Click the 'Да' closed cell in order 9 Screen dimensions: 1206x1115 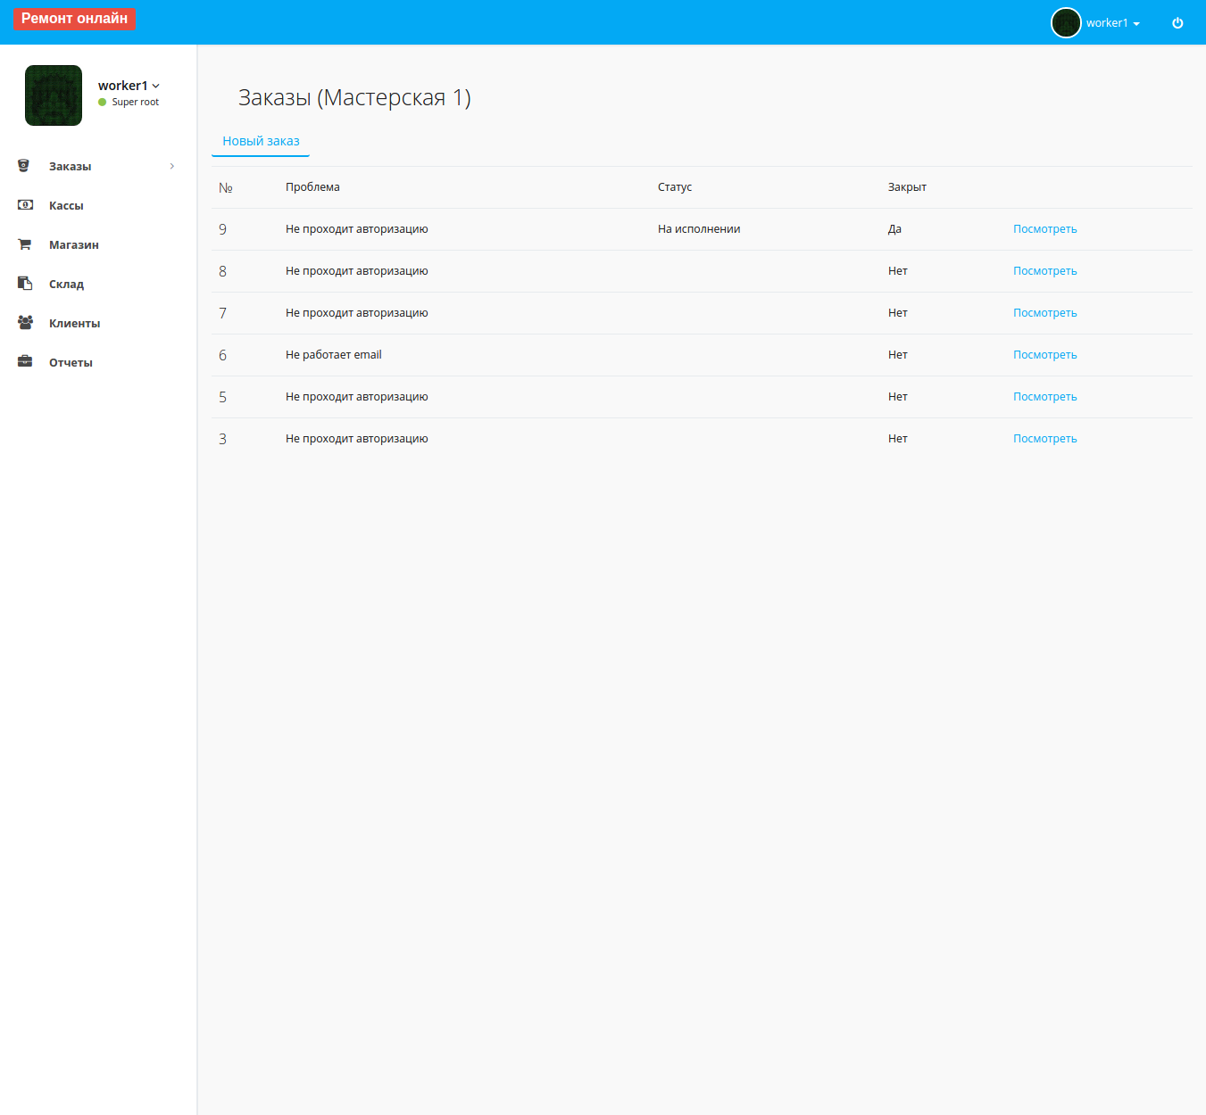894,229
